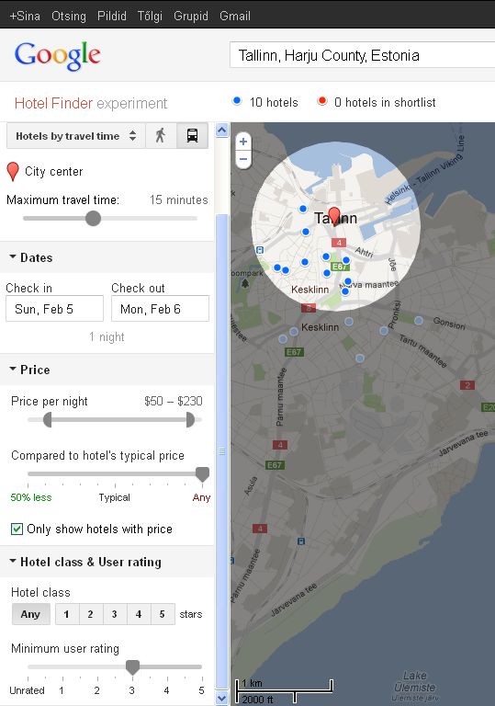Screen dimensions: 495x706
Task: Click scrollbar up arrow button
Action: [221, 131]
